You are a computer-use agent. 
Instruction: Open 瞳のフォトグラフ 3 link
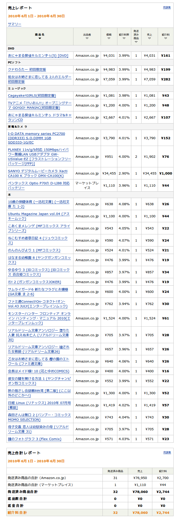(x=35, y=439)
